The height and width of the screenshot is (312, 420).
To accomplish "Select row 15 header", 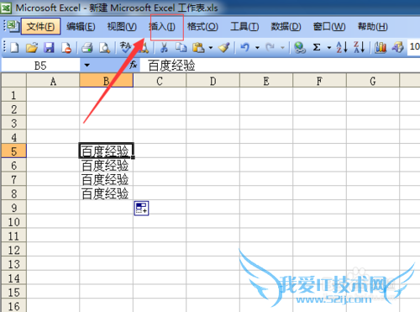I will 13,292.
